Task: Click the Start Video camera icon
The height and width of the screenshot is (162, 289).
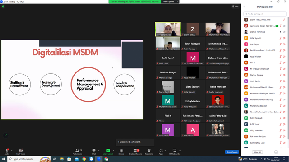Action: pos(21,151)
